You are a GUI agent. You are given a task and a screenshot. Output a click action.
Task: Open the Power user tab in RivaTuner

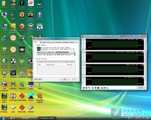click(x=51, y=42)
